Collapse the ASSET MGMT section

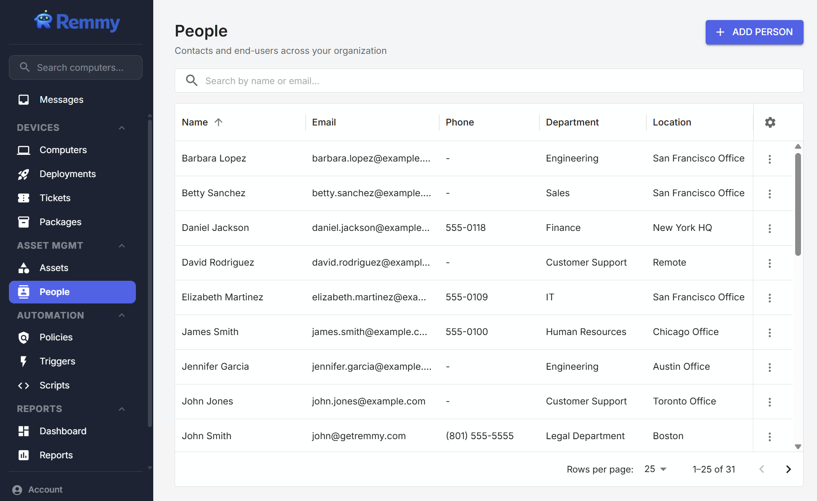tap(122, 245)
